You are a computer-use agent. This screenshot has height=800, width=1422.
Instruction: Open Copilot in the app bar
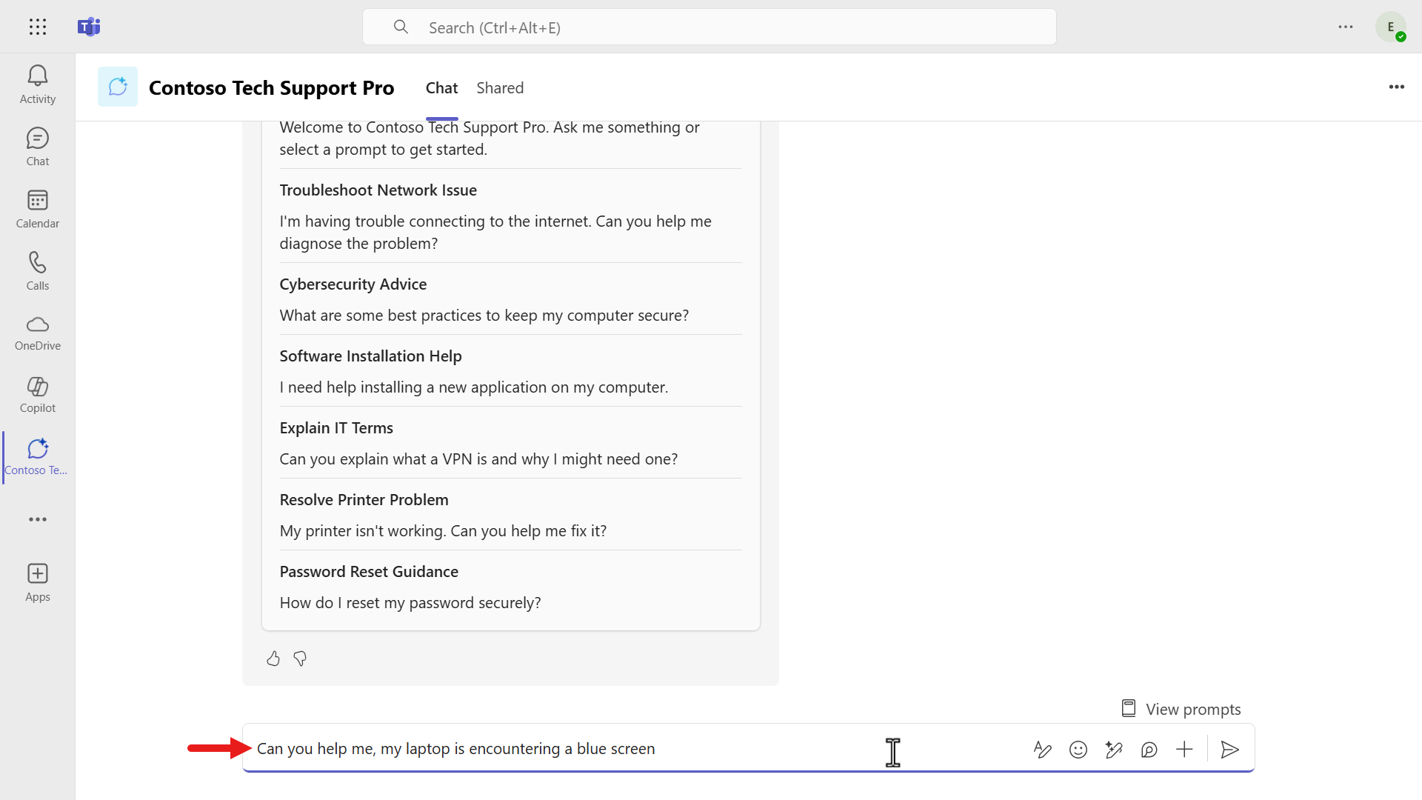[x=38, y=395]
